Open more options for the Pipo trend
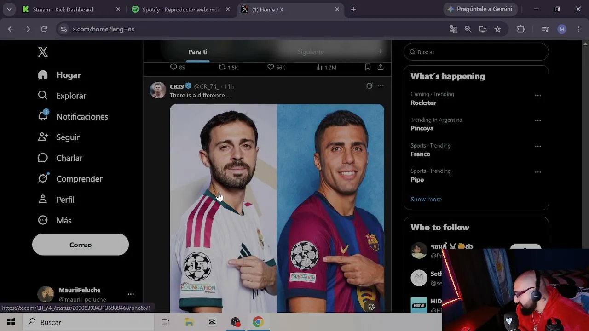This screenshot has height=331, width=589. 538,172
